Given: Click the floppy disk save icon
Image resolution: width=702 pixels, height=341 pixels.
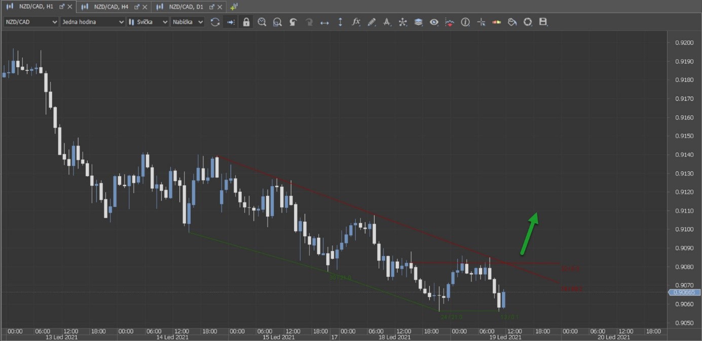Looking at the screenshot, I should [x=543, y=22].
